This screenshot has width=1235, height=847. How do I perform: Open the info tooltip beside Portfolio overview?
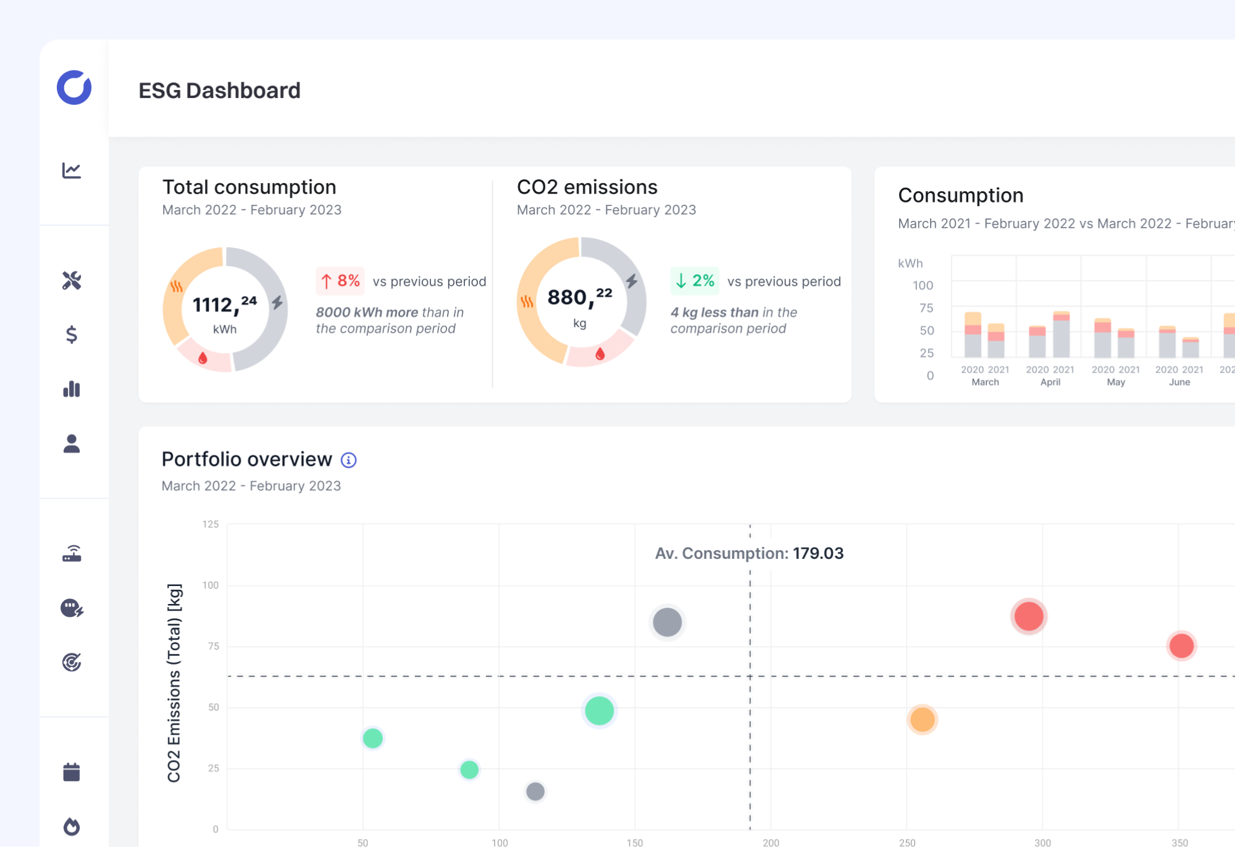point(350,459)
